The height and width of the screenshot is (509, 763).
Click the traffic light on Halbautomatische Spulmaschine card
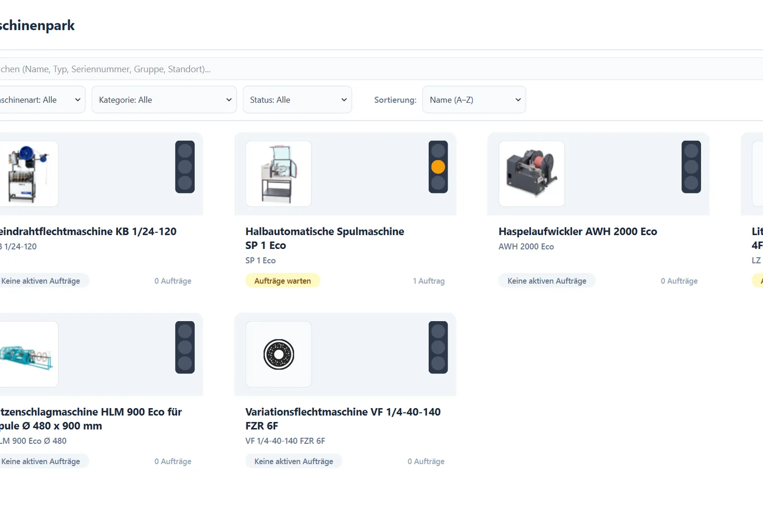[x=438, y=167]
